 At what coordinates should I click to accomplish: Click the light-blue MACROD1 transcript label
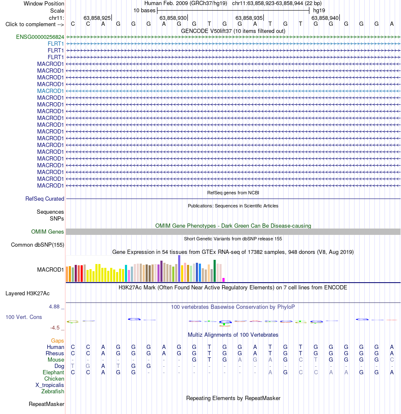[51, 91]
